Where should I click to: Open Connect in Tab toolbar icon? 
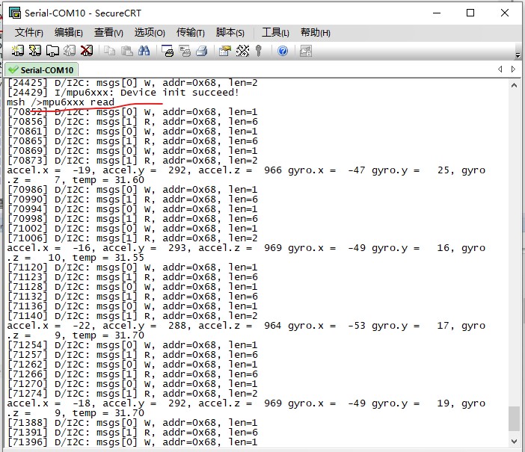[x=52, y=51]
